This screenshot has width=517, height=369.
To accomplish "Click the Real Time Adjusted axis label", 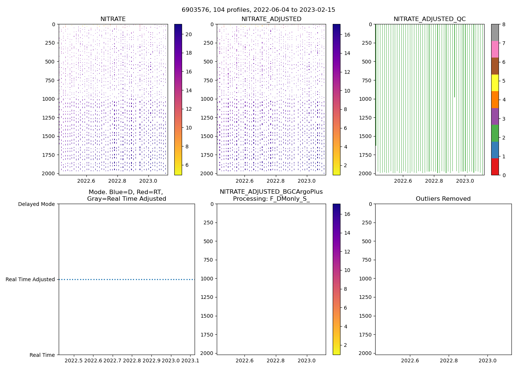I will [x=30, y=280].
